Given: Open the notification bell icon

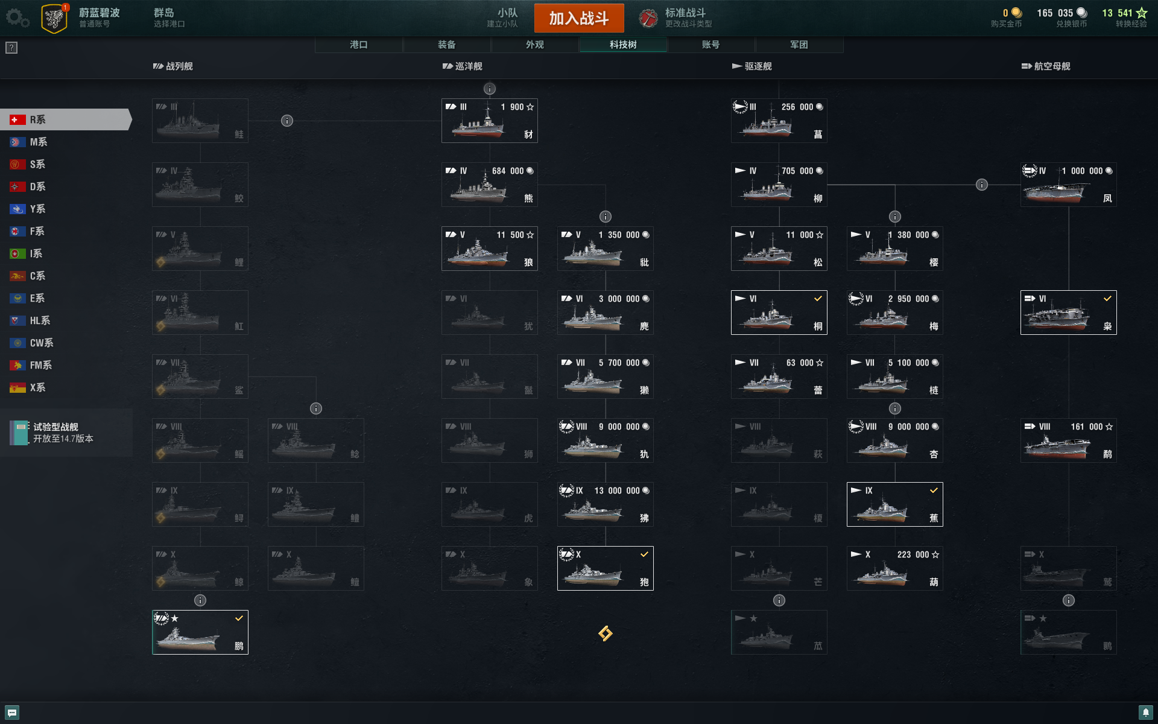Looking at the screenshot, I should click(1145, 713).
